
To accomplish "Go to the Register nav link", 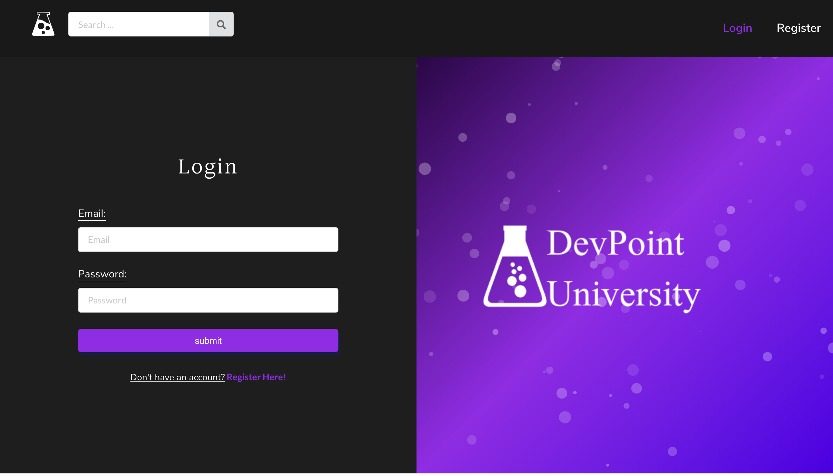I will click(799, 28).
